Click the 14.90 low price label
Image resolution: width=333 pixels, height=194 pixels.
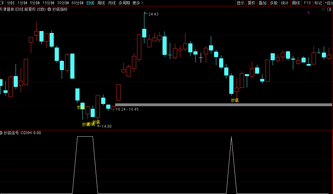click(x=107, y=126)
